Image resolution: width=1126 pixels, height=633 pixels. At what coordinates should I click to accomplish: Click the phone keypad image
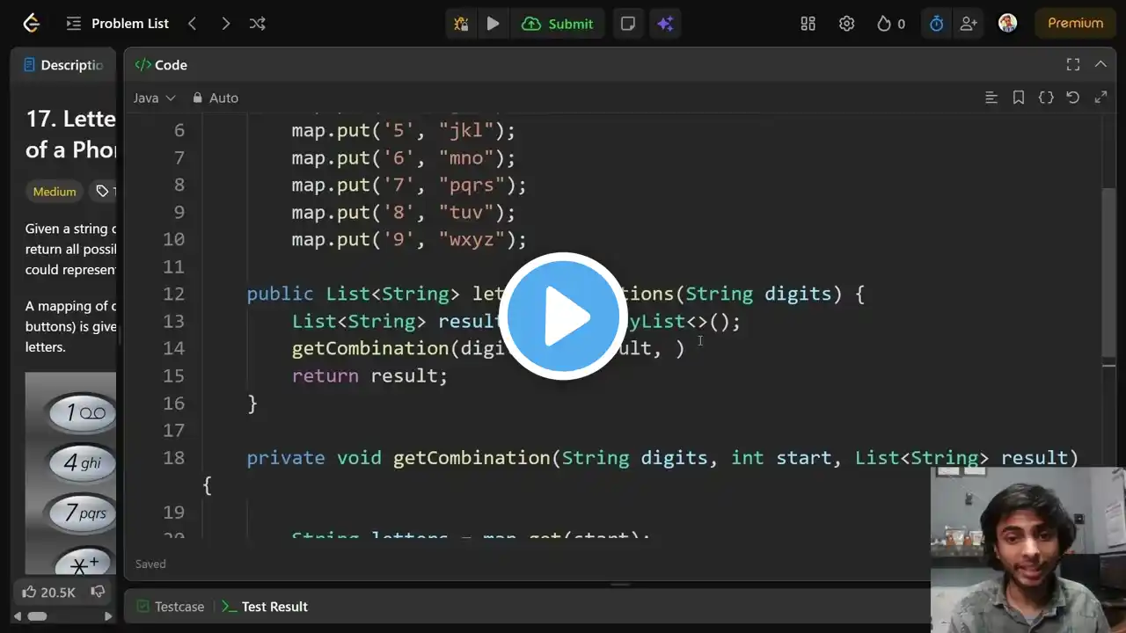[70, 473]
